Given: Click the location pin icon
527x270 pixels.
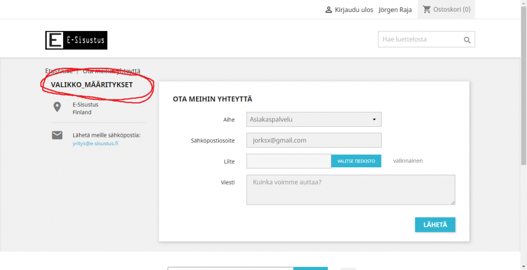Looking at the screenshot, I should [57, 107].
